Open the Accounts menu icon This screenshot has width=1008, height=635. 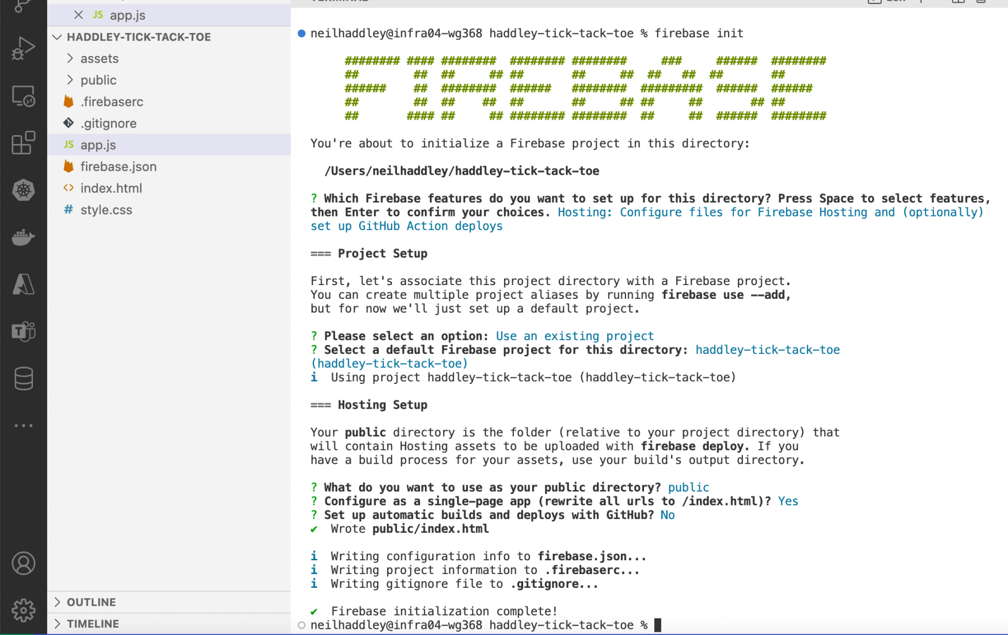pos(23,564)
